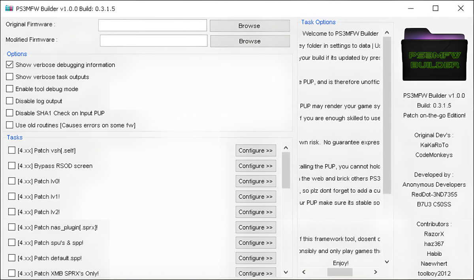This screenshot has height=280, width=474.
Task: Click the 'RazorX' contributor name
Action: point(434,234)
